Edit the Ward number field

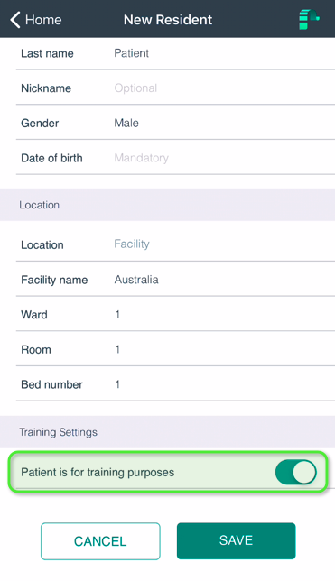175,315
